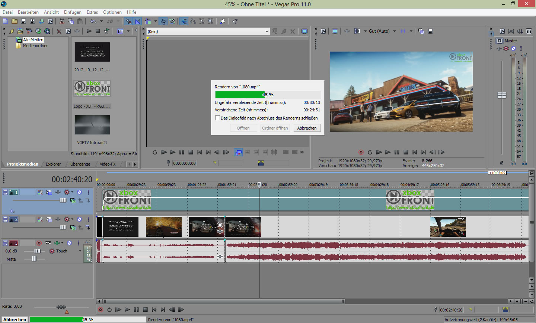Click the What's This help cursor icon

pyautogui.click(x=235, y=22)
